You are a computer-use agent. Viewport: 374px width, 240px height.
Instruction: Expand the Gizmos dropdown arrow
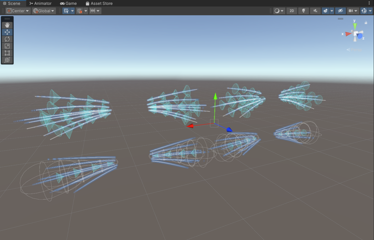coord(370,11)
